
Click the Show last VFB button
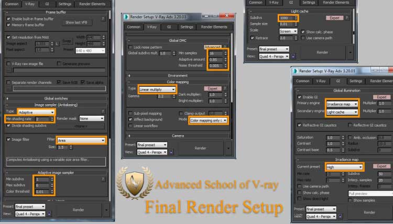click(77, 23)
